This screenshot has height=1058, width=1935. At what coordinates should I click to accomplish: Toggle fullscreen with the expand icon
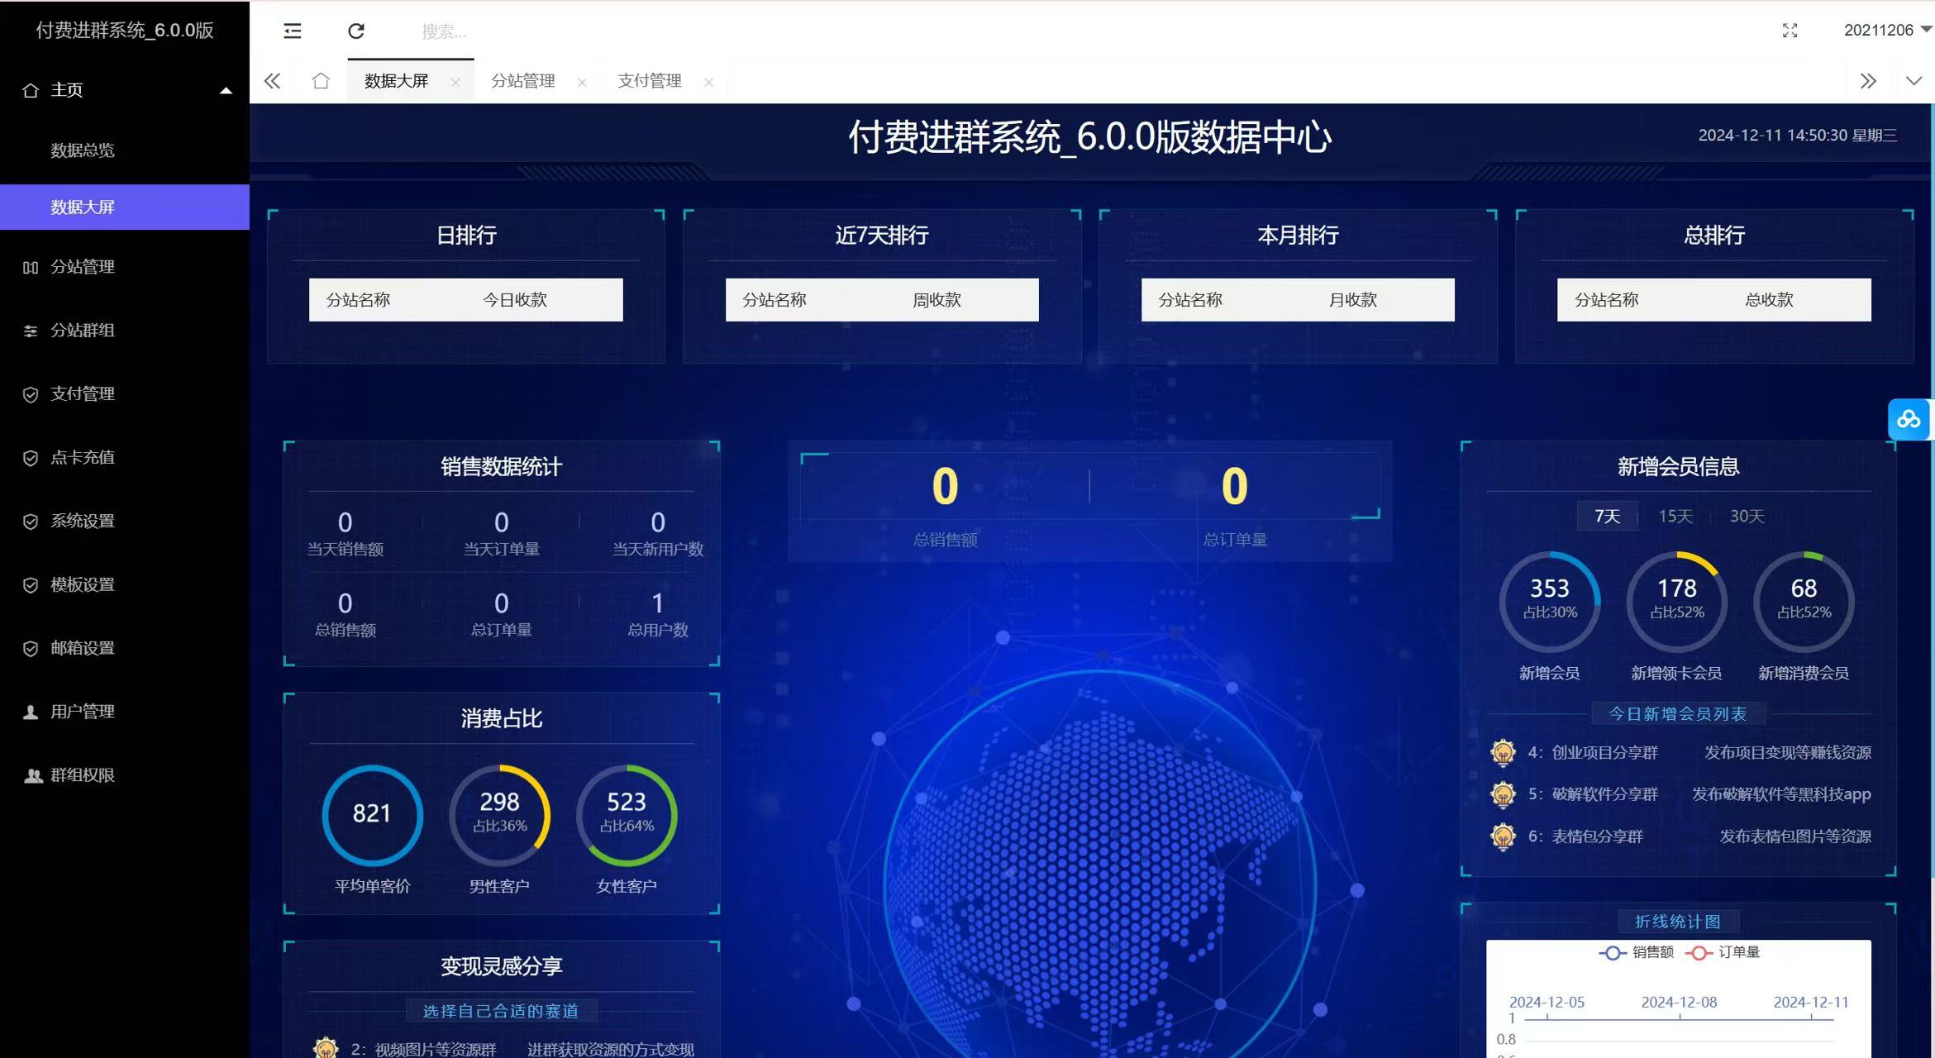pos(1790,31)
